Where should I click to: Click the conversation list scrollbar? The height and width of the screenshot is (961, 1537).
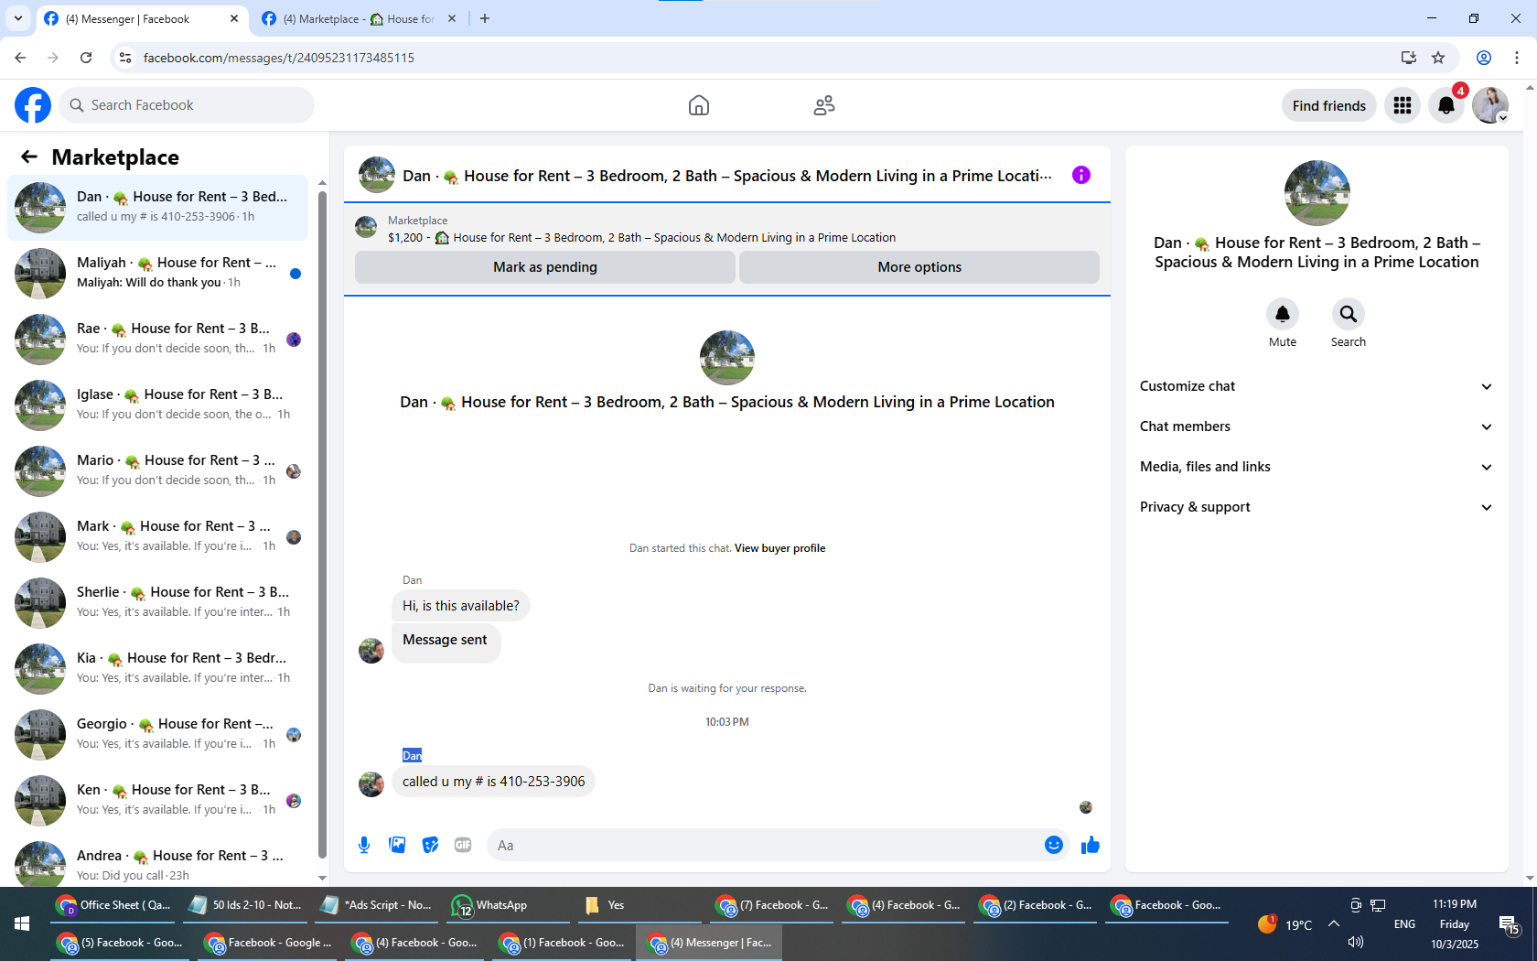pyautogui.click(x=322, y=524)
